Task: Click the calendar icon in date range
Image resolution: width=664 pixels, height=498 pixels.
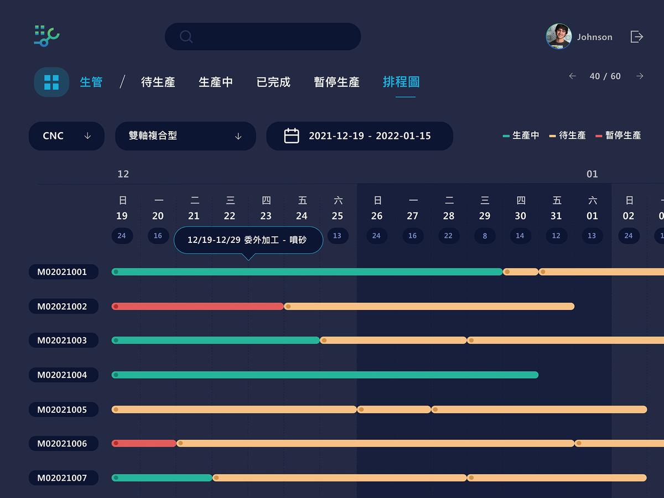Action: pyautogui.click(x=292, y=136)
